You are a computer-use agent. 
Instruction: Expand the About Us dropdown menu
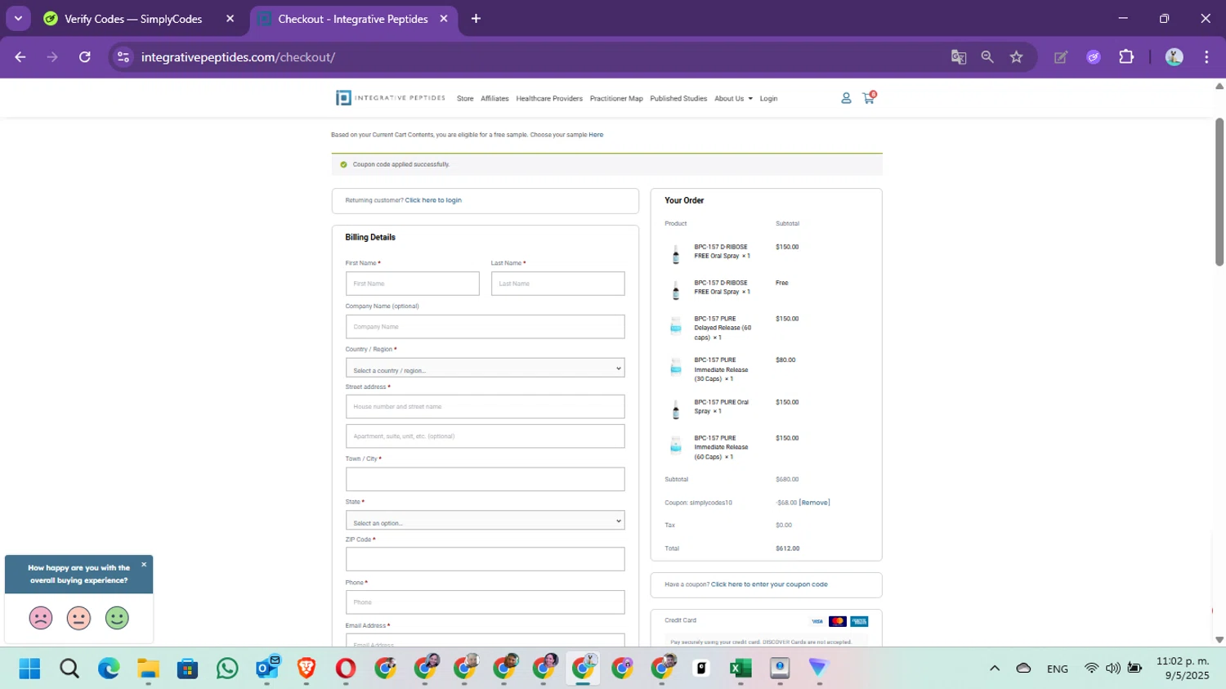733,98
